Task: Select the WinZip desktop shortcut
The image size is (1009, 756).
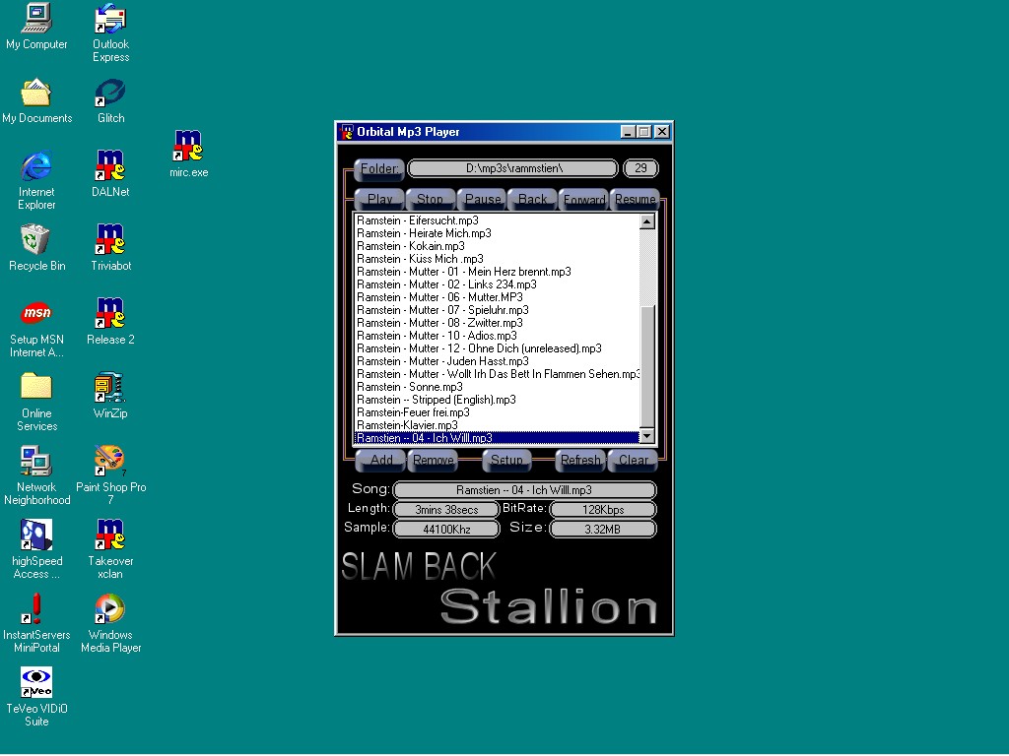Action: (110, 388)
